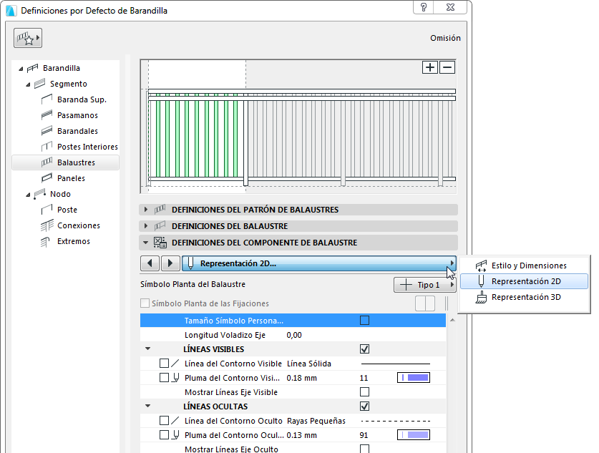Select the Baranda Sup. tree icon
This screenshot has width=599, height=453.
pos(47,99)
